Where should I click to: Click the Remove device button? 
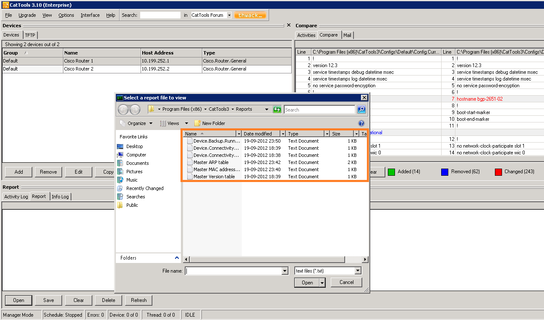[48, 172]
